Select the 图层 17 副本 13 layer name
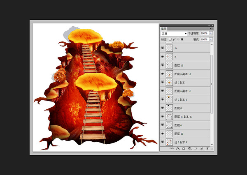 coord(183,117)
